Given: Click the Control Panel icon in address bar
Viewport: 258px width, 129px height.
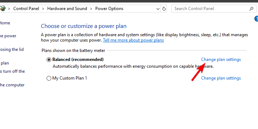Looking at the screenshot, I should click(3, 8).
